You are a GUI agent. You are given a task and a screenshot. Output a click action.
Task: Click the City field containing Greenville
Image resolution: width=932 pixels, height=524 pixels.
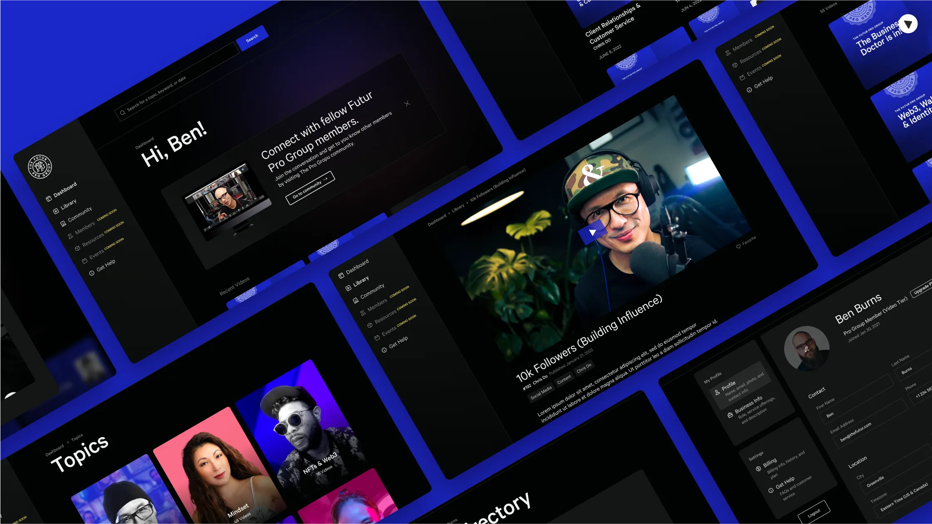(x=895, y=468)
